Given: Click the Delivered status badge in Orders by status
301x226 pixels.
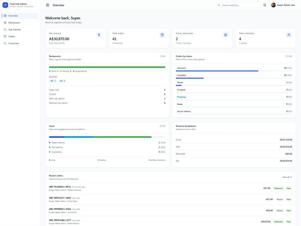Looking at the screenshot, I should click(181, 68).
